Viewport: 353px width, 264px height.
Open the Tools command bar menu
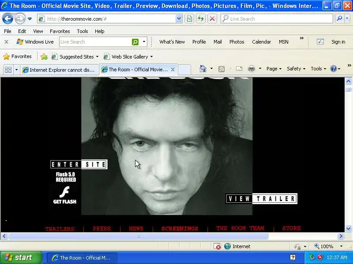click(x=318, y=69)
